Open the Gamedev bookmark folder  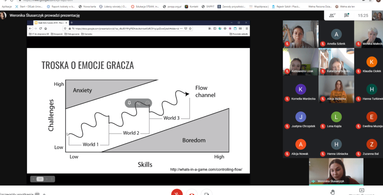(87, 34)
